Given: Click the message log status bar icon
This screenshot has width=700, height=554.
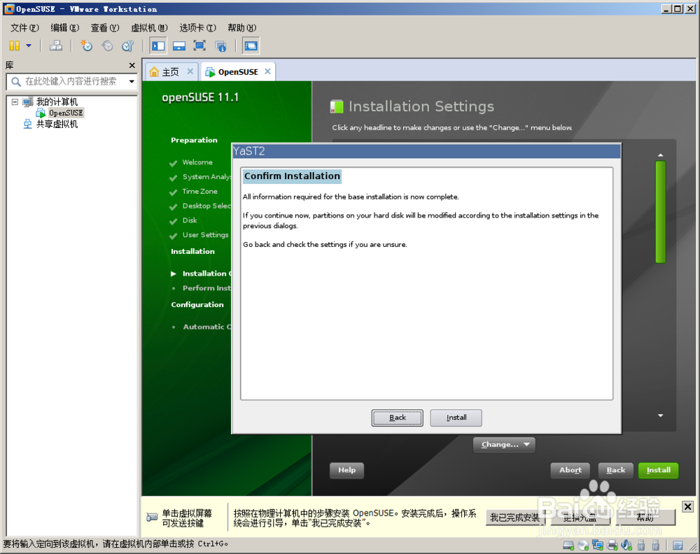Looking at the screenshot, I should (678, 545).
